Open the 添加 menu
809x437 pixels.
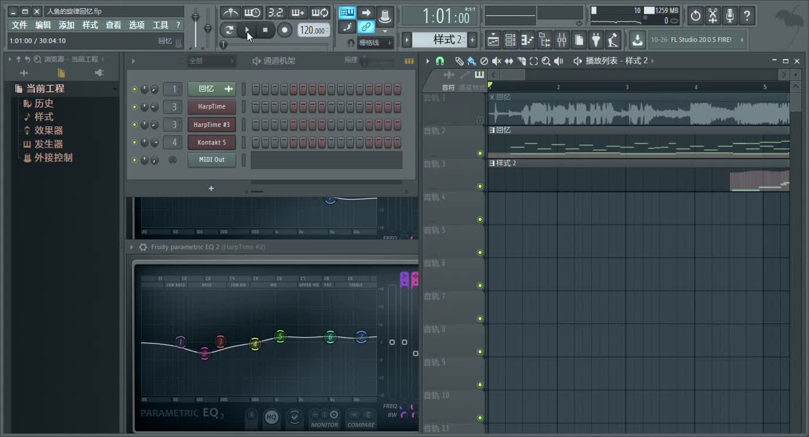click(x=66, y=25)
